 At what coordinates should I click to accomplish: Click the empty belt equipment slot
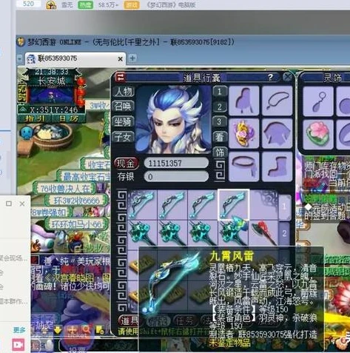(x=243, y=167)
